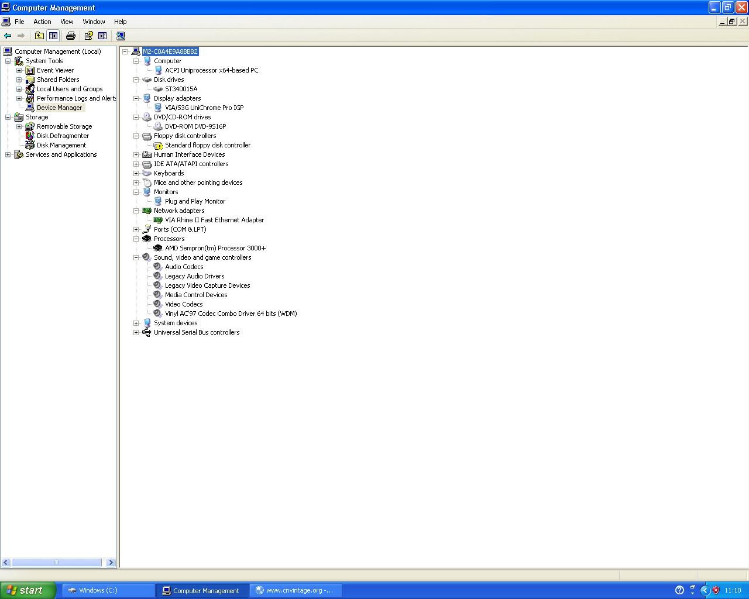Click the Event Viewer icon

coord(30,70)
